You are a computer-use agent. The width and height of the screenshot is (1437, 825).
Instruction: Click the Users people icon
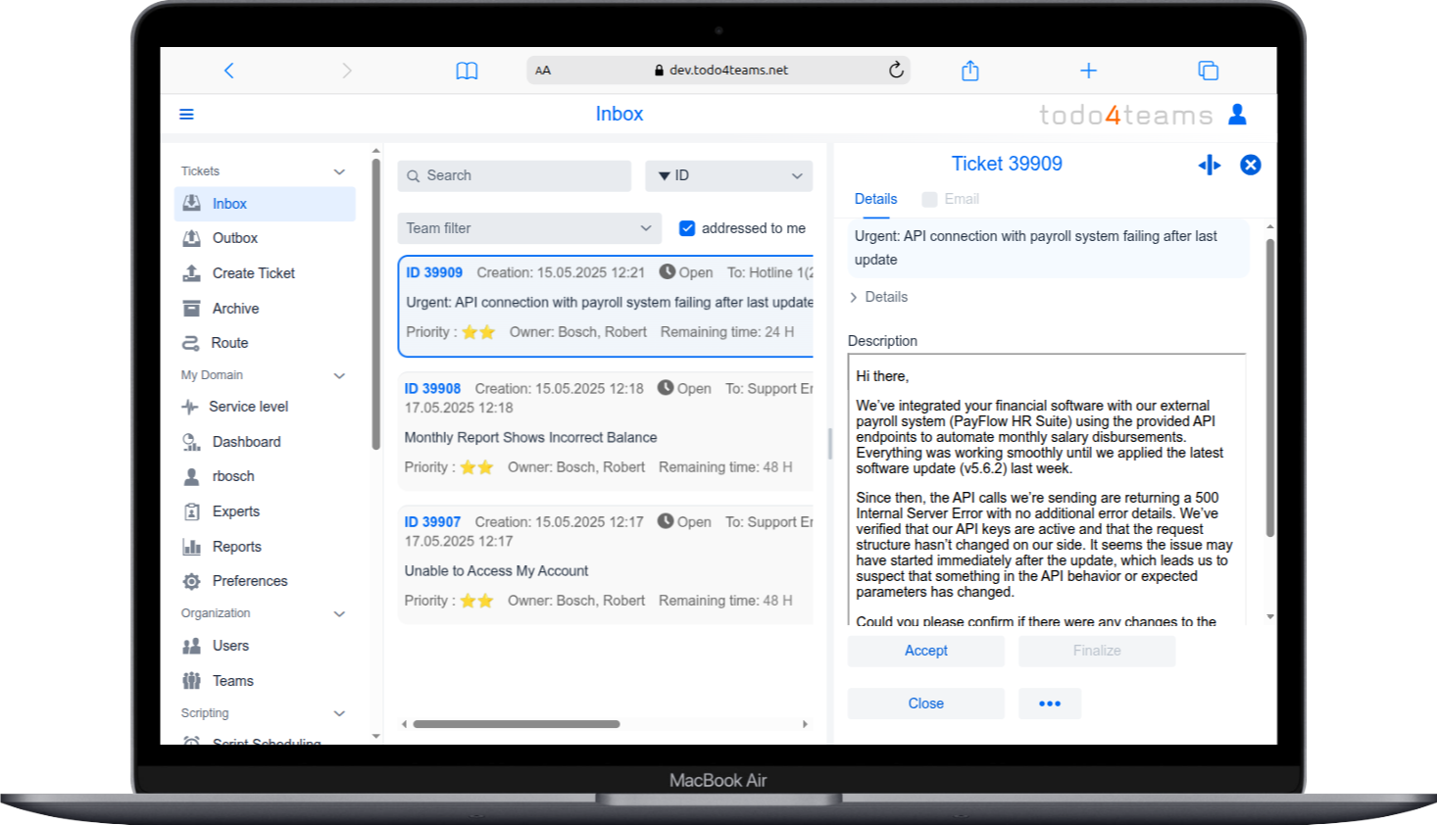click(x=192, y=646)
